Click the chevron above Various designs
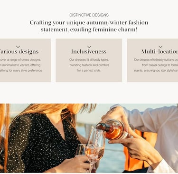Screen dimensions: 178x174 click(18, 47)
